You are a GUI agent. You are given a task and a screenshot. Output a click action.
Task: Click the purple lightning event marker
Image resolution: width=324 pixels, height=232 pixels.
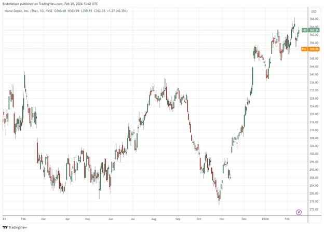299,212
